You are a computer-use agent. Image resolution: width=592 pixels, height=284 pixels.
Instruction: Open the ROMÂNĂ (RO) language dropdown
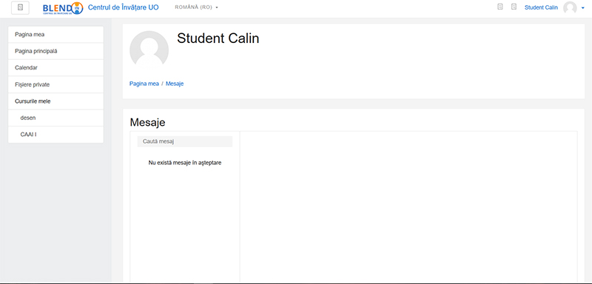pyautogui.click(x=197, y=7)
